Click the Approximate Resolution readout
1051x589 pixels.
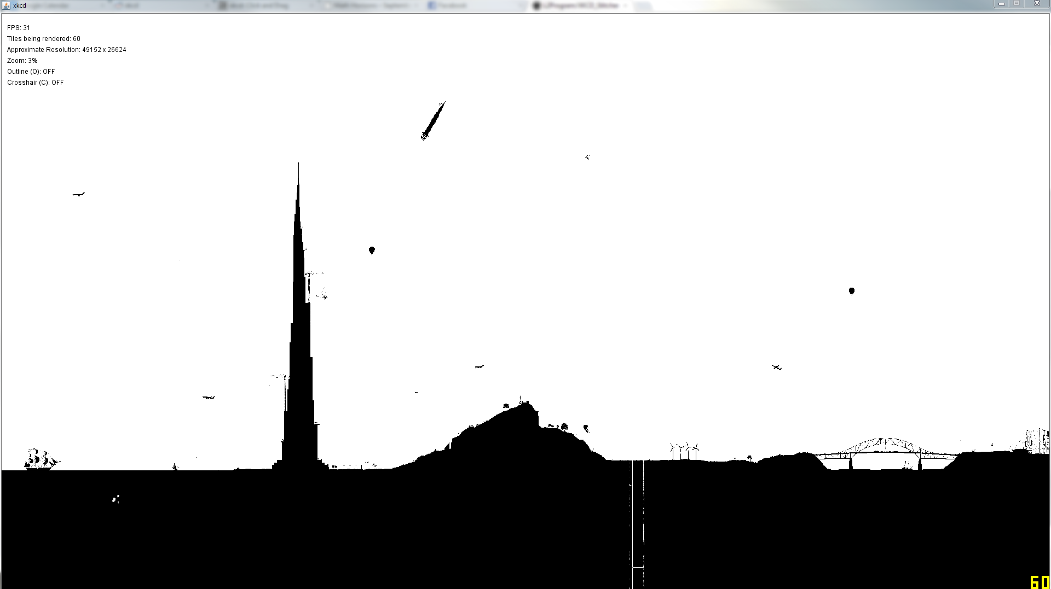66,49
